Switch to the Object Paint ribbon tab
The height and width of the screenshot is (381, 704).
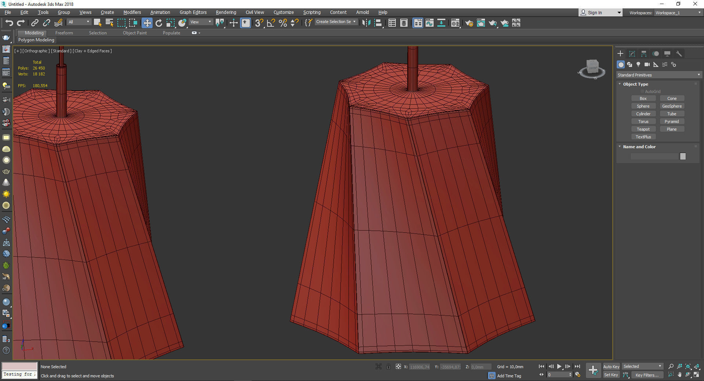pyautogui.click(x=135, y=33)
